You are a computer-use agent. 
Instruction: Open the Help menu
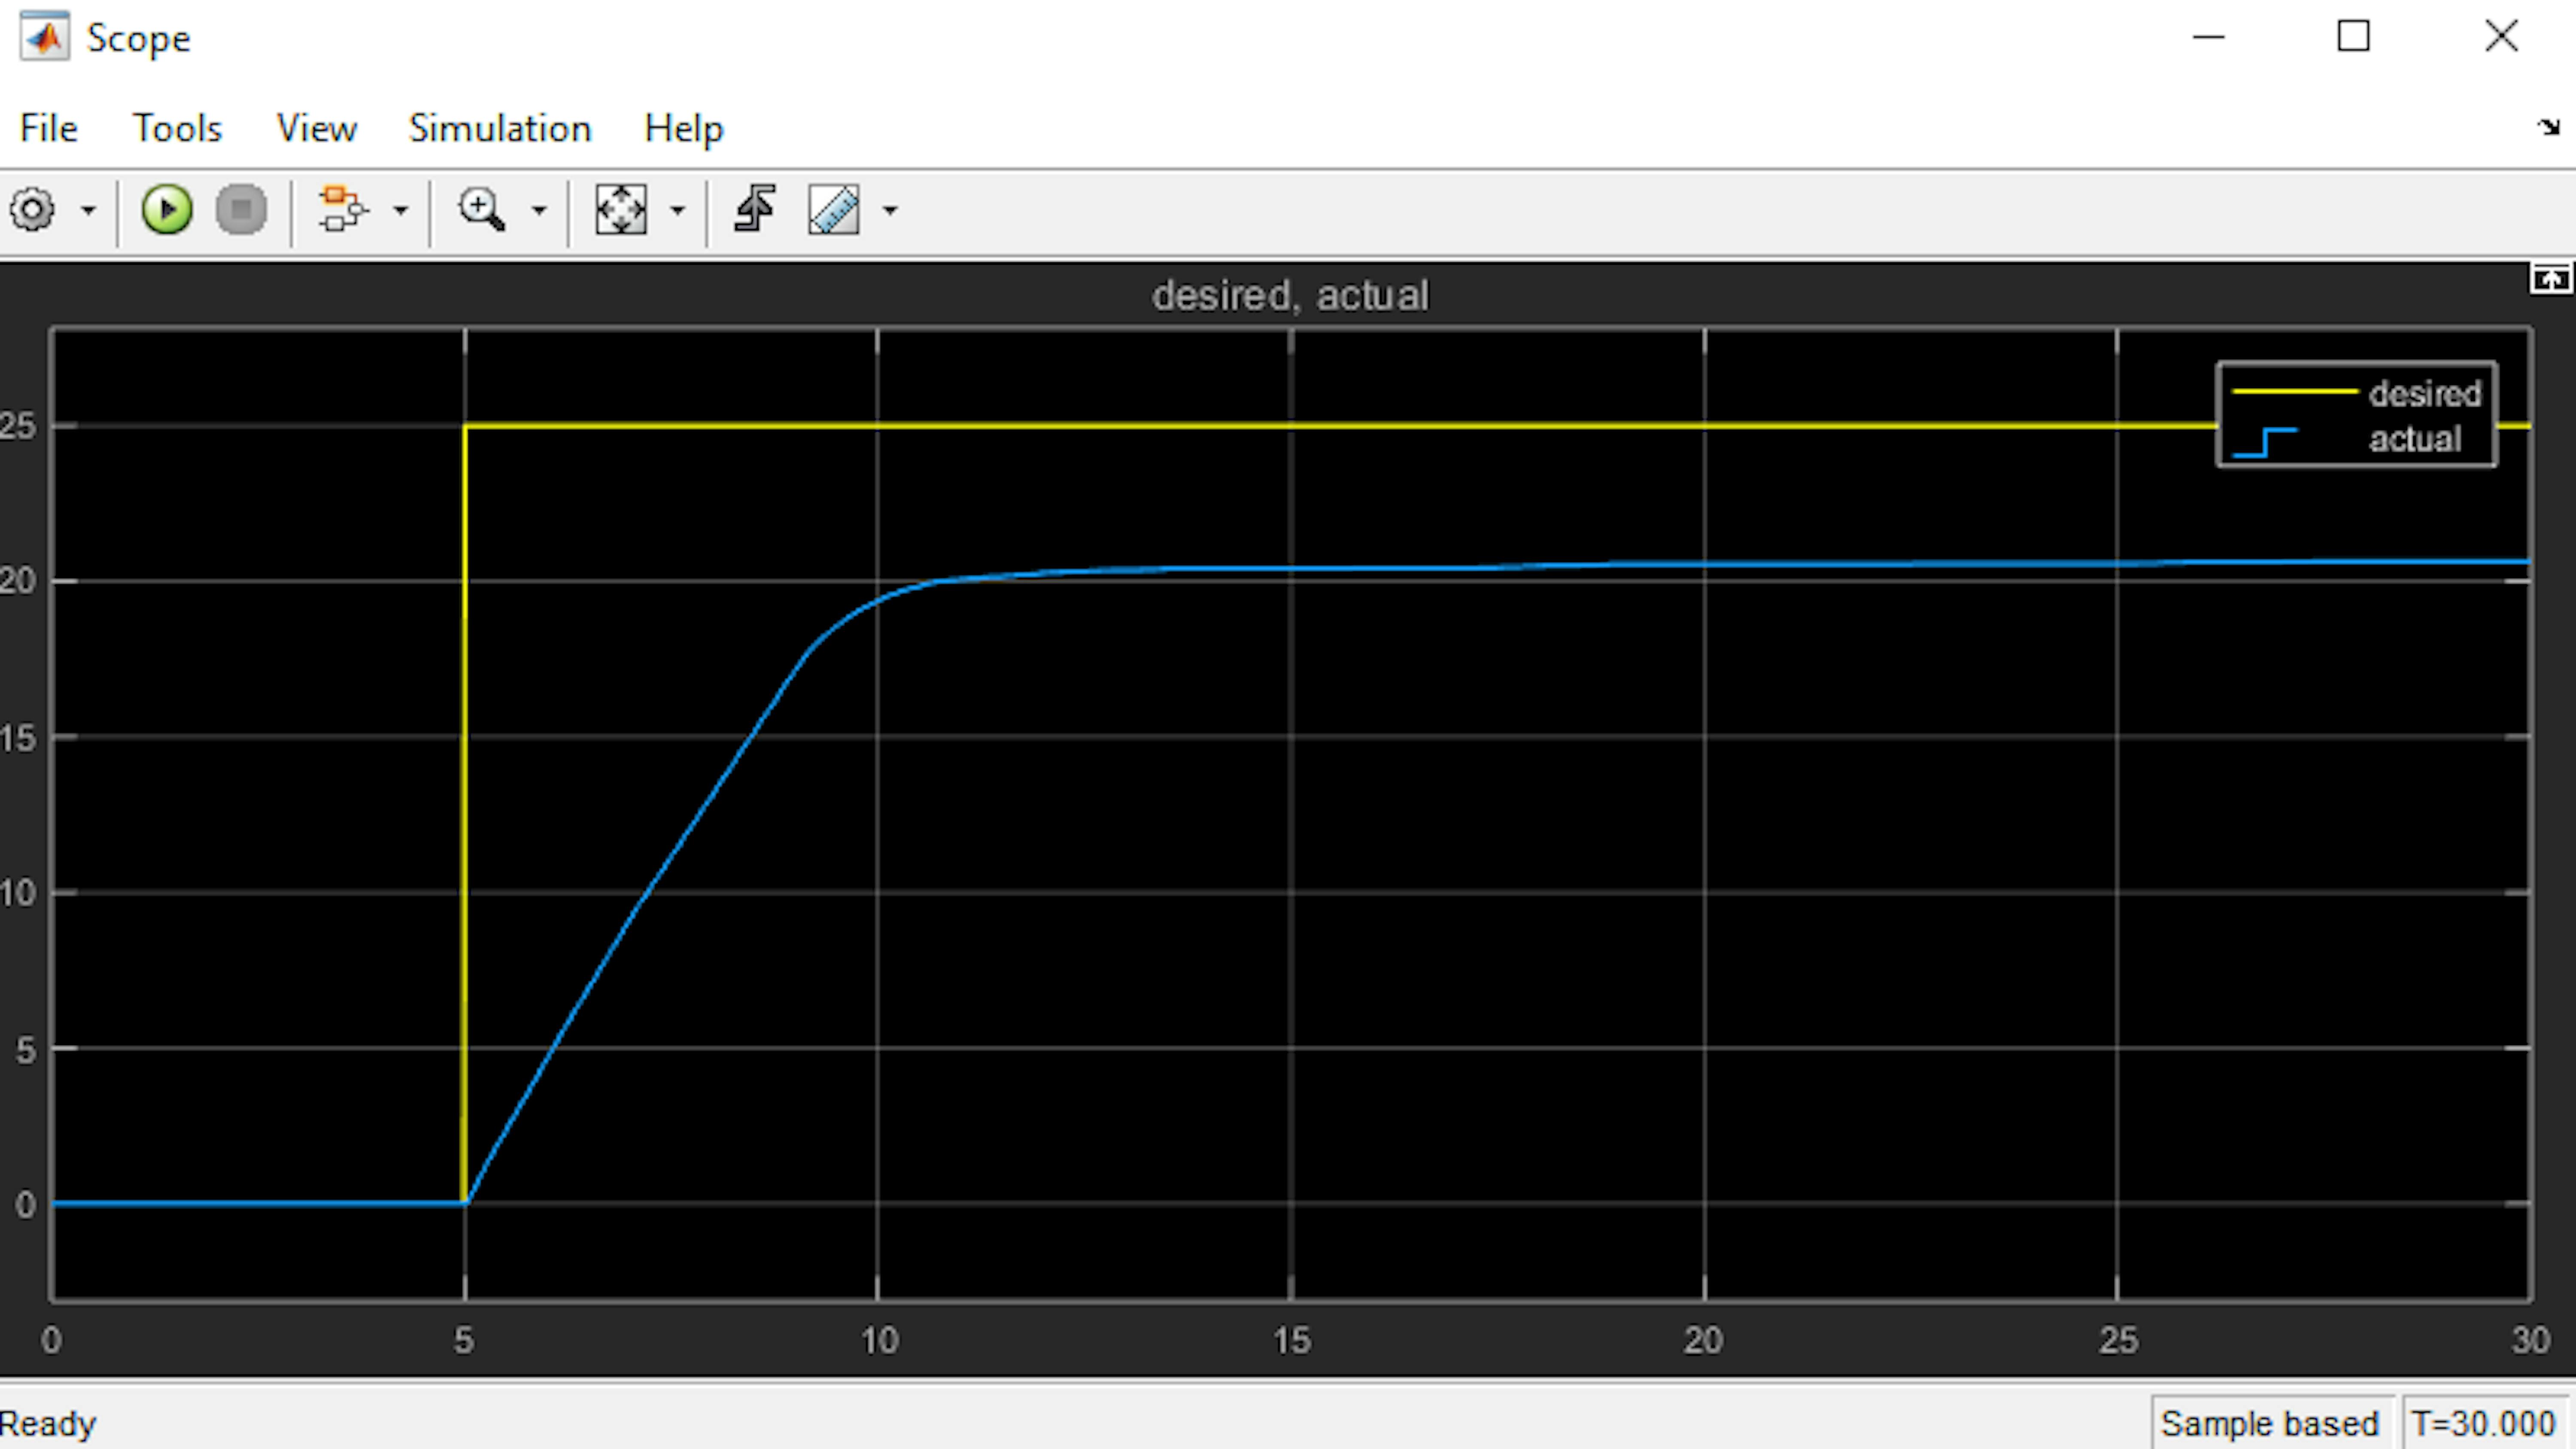[684, 128]
